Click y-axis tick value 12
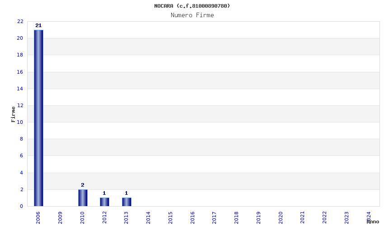This screenshot has height=226, width=384. (x=20, y=105)
